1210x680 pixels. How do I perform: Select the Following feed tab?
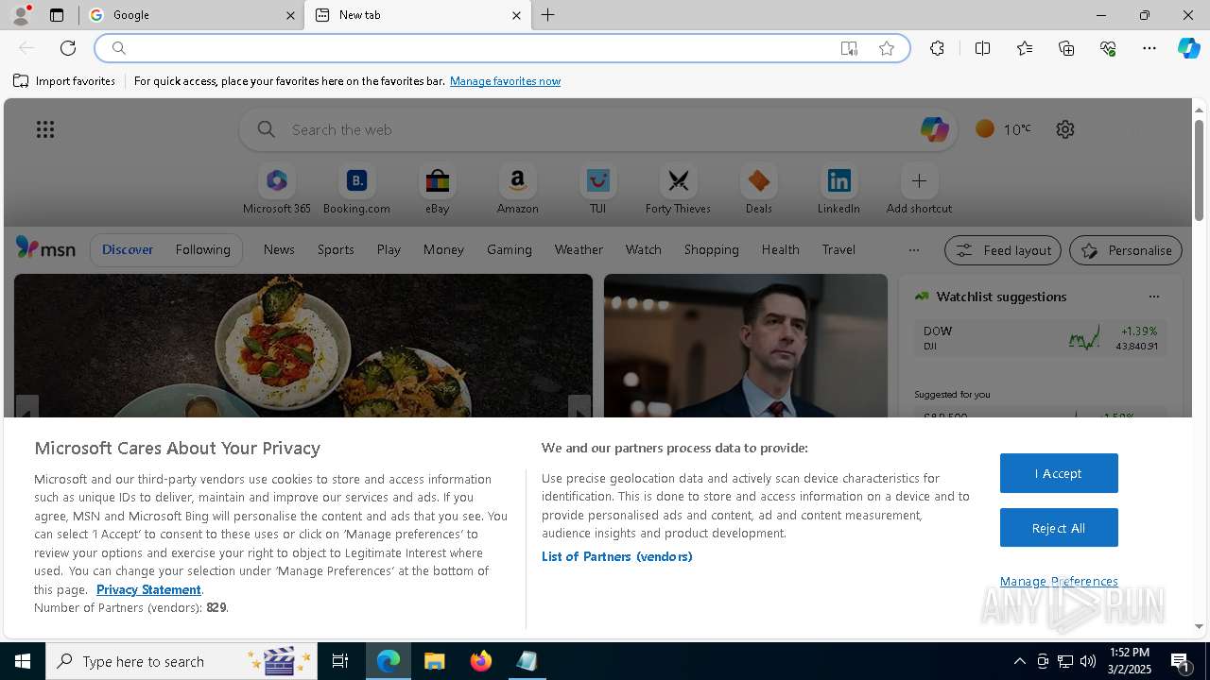[x=202, y=249]
